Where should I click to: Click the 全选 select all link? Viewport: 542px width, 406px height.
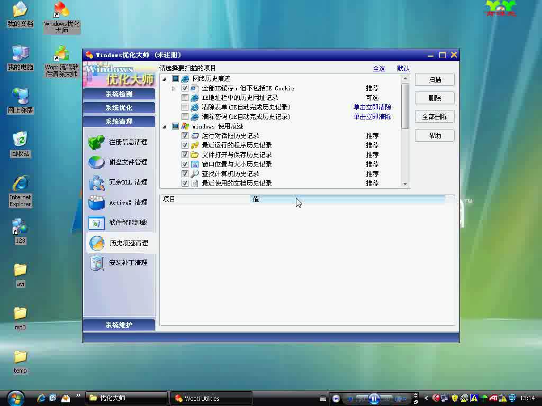[x=379, y=69]
